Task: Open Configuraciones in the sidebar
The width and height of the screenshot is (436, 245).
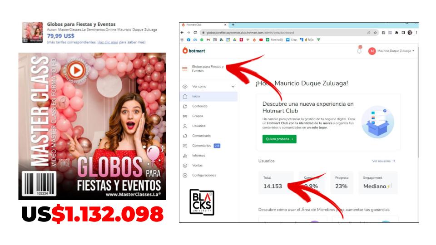Action: point(204,175)
